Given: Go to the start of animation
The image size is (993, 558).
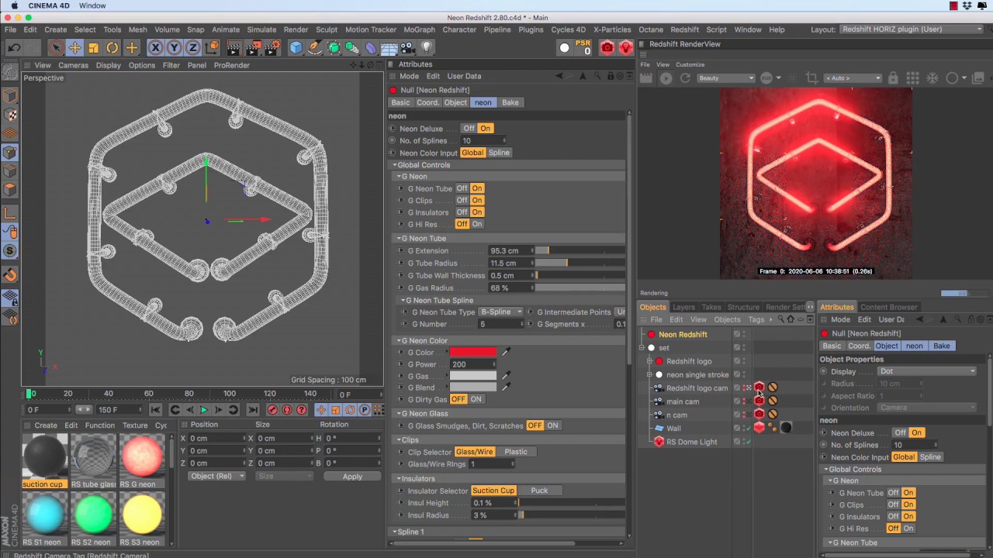Looking at the screenshot, I should point(155,410).
